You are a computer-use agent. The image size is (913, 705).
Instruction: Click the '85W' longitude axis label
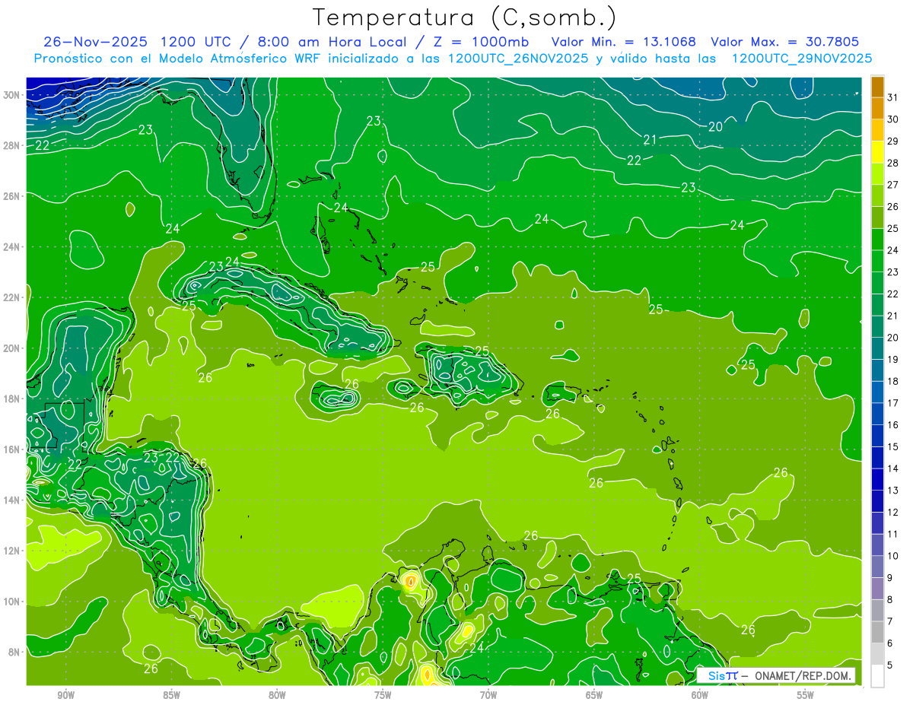[171, 695]
